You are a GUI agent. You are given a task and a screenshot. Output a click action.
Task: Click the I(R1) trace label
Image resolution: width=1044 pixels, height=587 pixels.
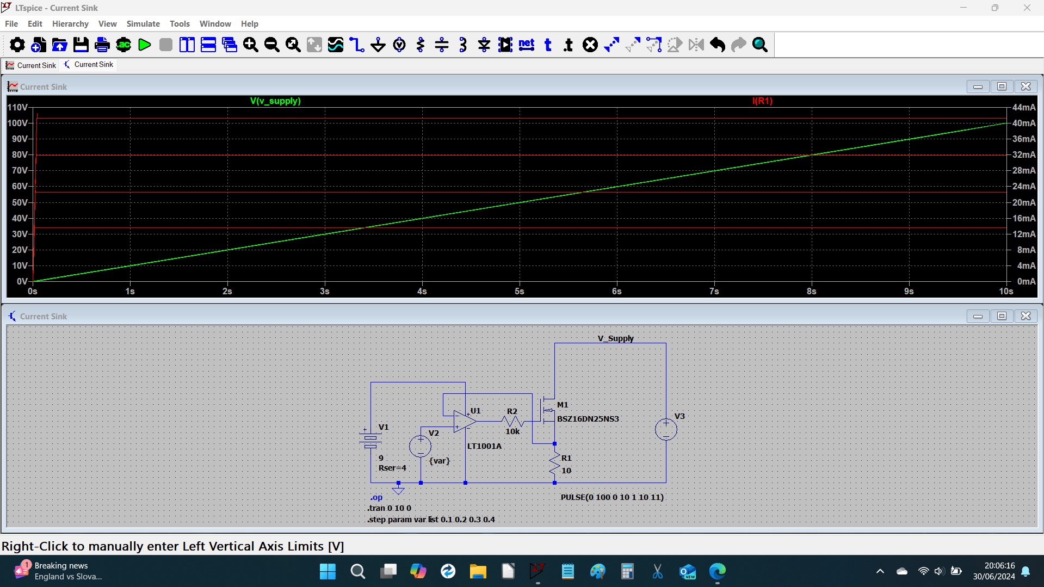click(x=762, y=101)
